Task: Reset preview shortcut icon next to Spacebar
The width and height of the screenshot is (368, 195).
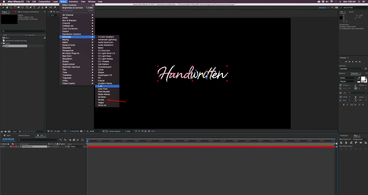Action: point(366,69)
